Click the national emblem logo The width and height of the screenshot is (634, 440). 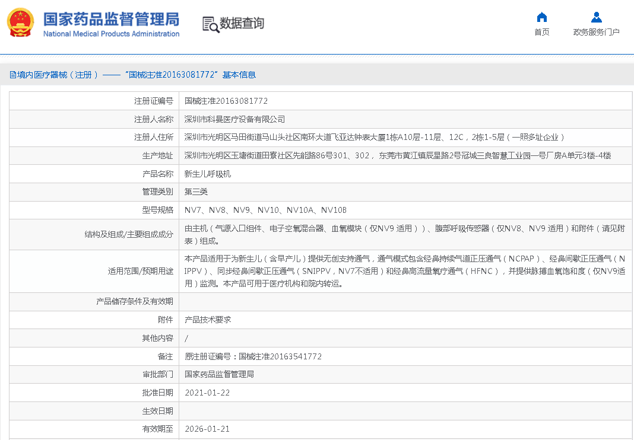[x=21, y=23]
